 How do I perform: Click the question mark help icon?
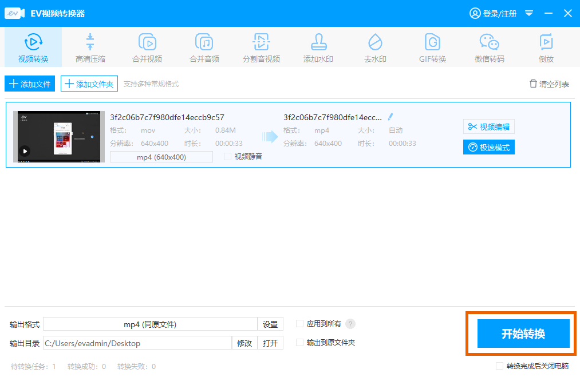click(350, 324)
